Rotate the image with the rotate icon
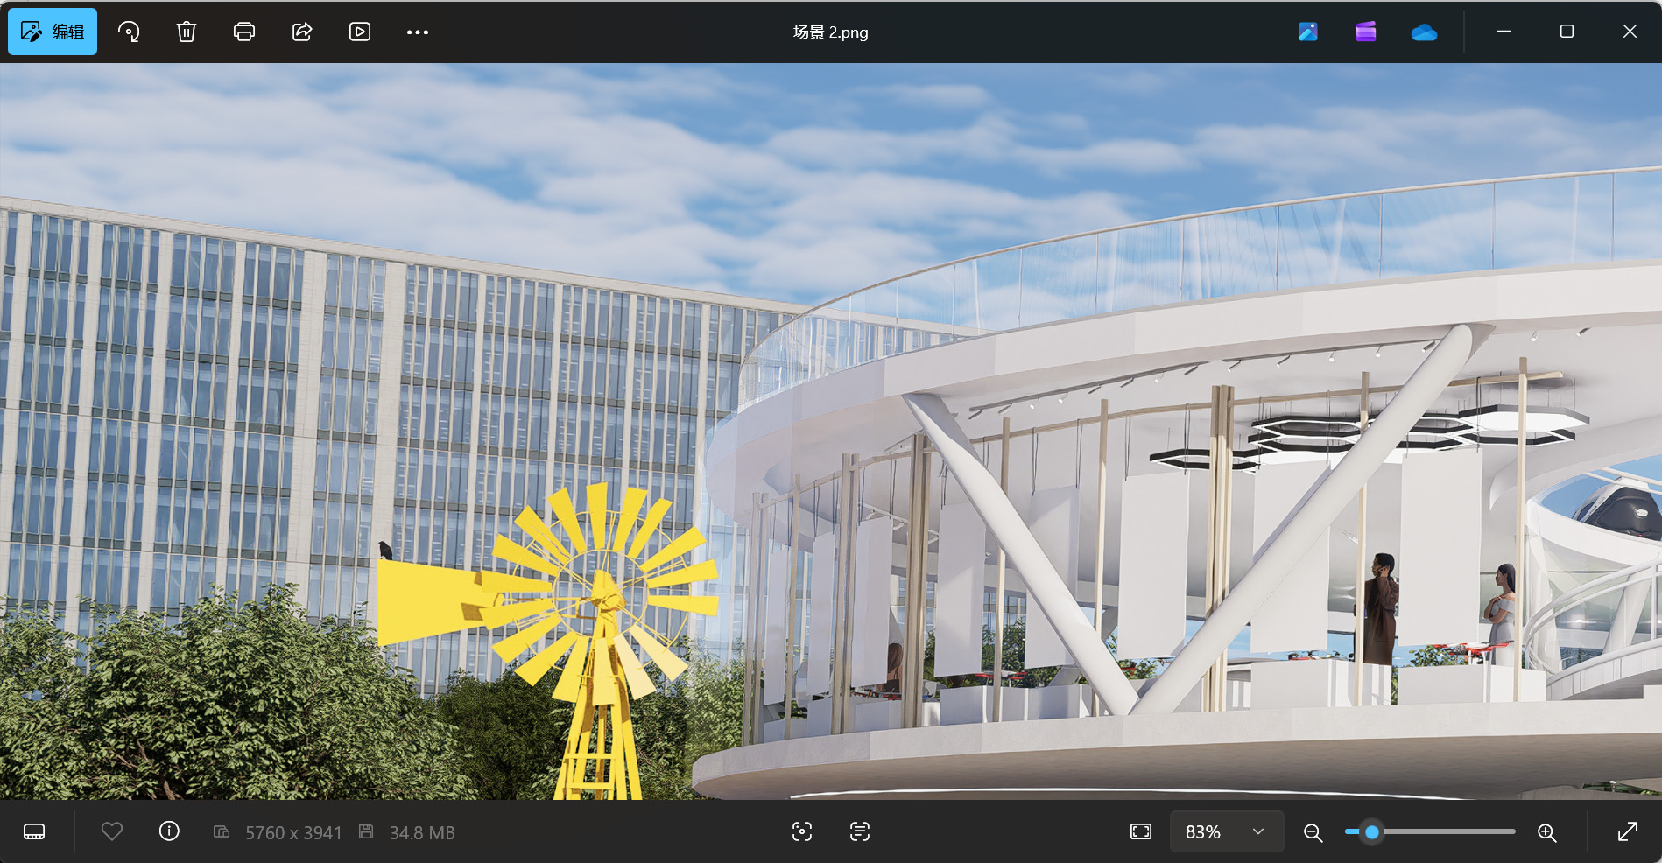 click(x=129, y=32)
